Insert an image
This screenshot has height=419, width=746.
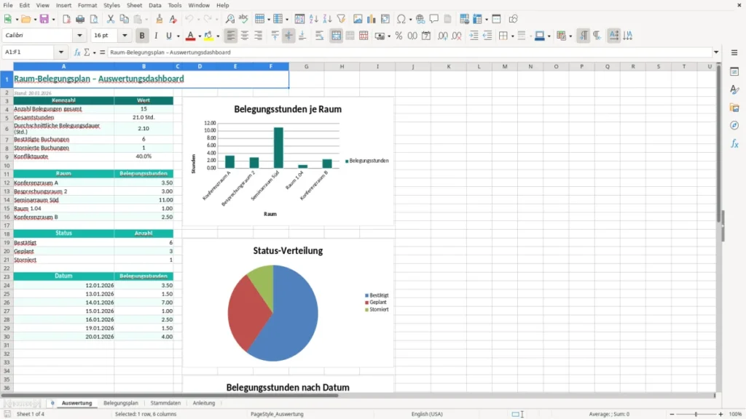tap(358, 19)
